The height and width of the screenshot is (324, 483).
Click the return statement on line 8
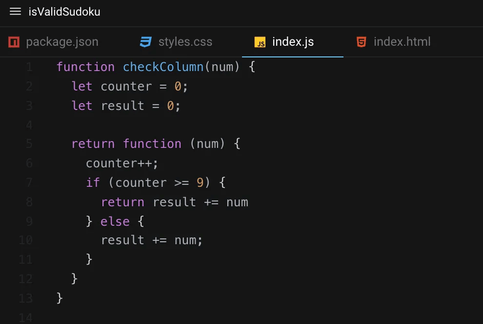click(x=122, y=202)
